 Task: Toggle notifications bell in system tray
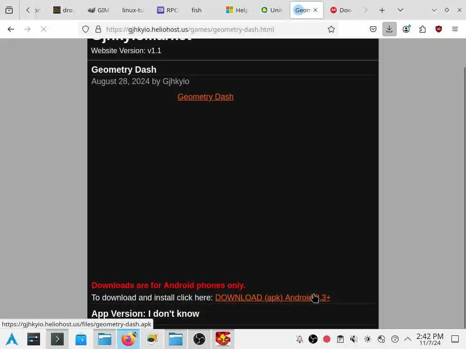tap(299, 339)
